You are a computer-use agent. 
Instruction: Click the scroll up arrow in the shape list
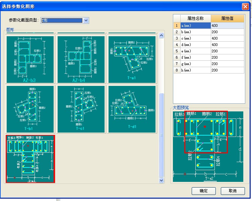pos(162,36)
